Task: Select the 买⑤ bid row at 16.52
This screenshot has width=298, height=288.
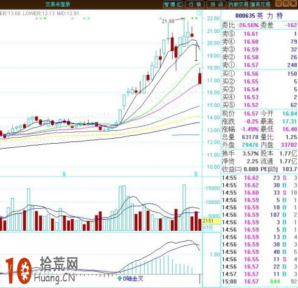Action: point(260,105)
